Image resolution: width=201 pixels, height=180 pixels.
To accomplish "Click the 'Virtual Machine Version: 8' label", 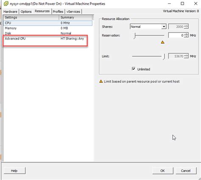I will point(181,11).
